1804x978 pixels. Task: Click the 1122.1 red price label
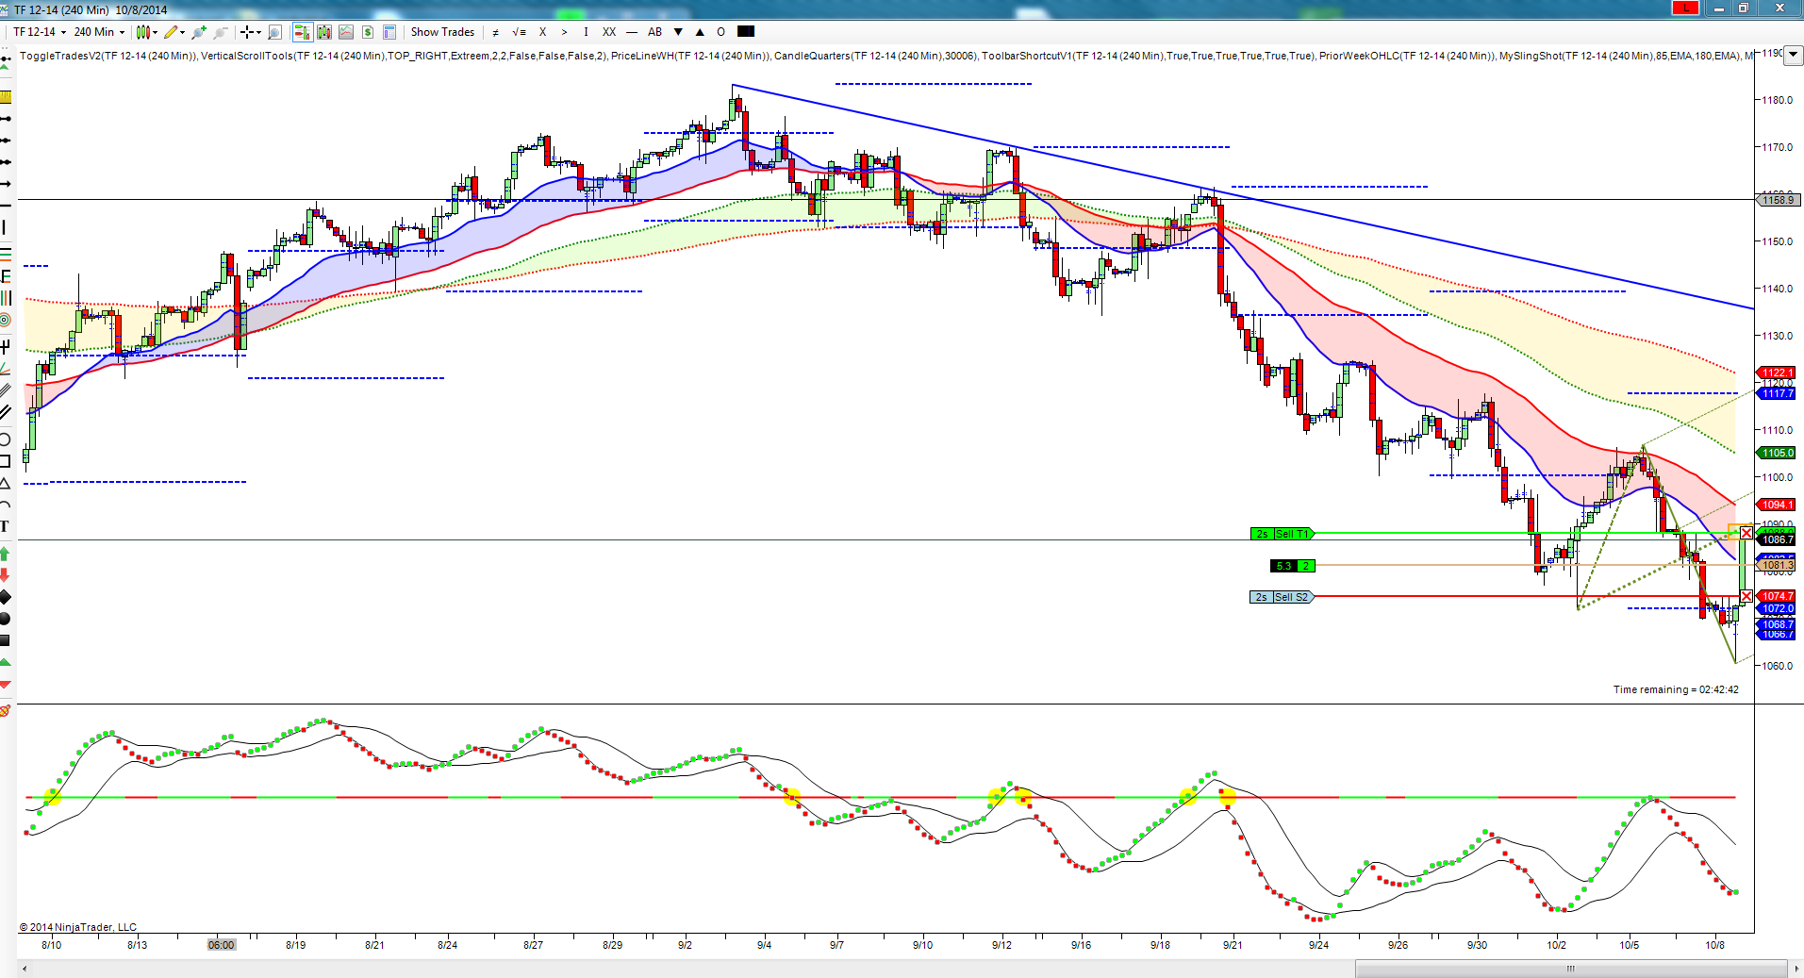tap(1777, 373)
